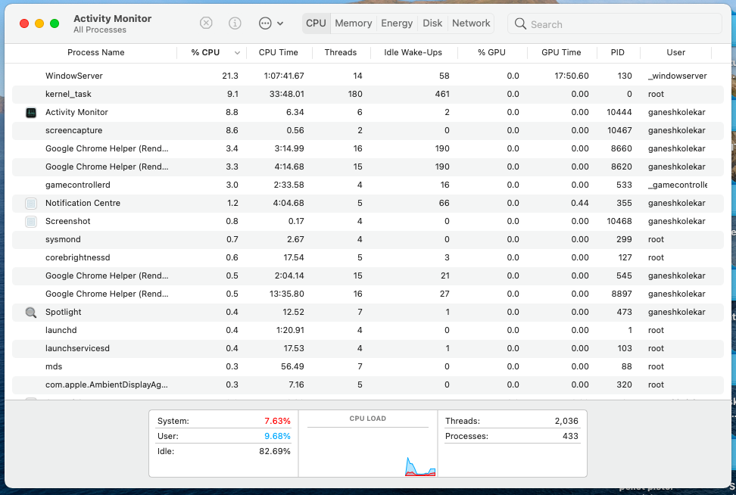Select the sysmond process row
Image resolution: width=736 pixels, height=495 pixels.
pyautogui.click(x=367, y=240)
